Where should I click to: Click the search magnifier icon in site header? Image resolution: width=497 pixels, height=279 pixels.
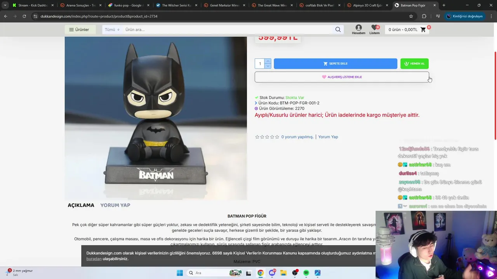tap(338, 29)
